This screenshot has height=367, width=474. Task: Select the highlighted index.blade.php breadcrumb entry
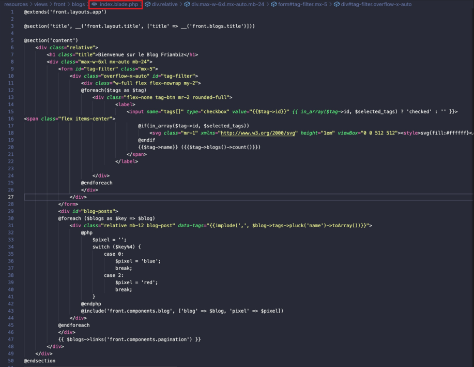point(117,4)
